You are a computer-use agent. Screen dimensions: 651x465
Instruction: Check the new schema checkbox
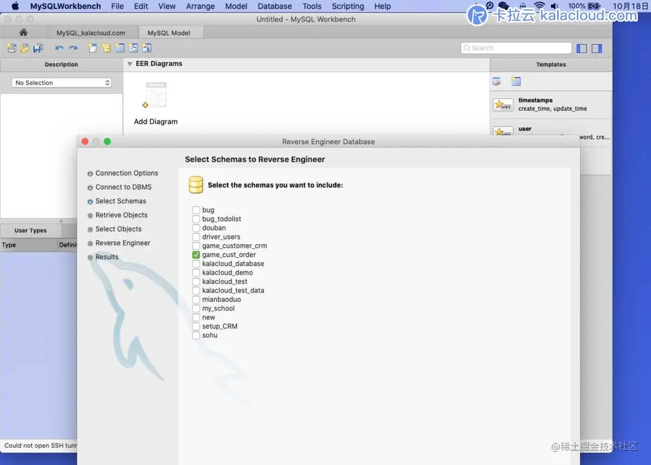click(196, 317)
